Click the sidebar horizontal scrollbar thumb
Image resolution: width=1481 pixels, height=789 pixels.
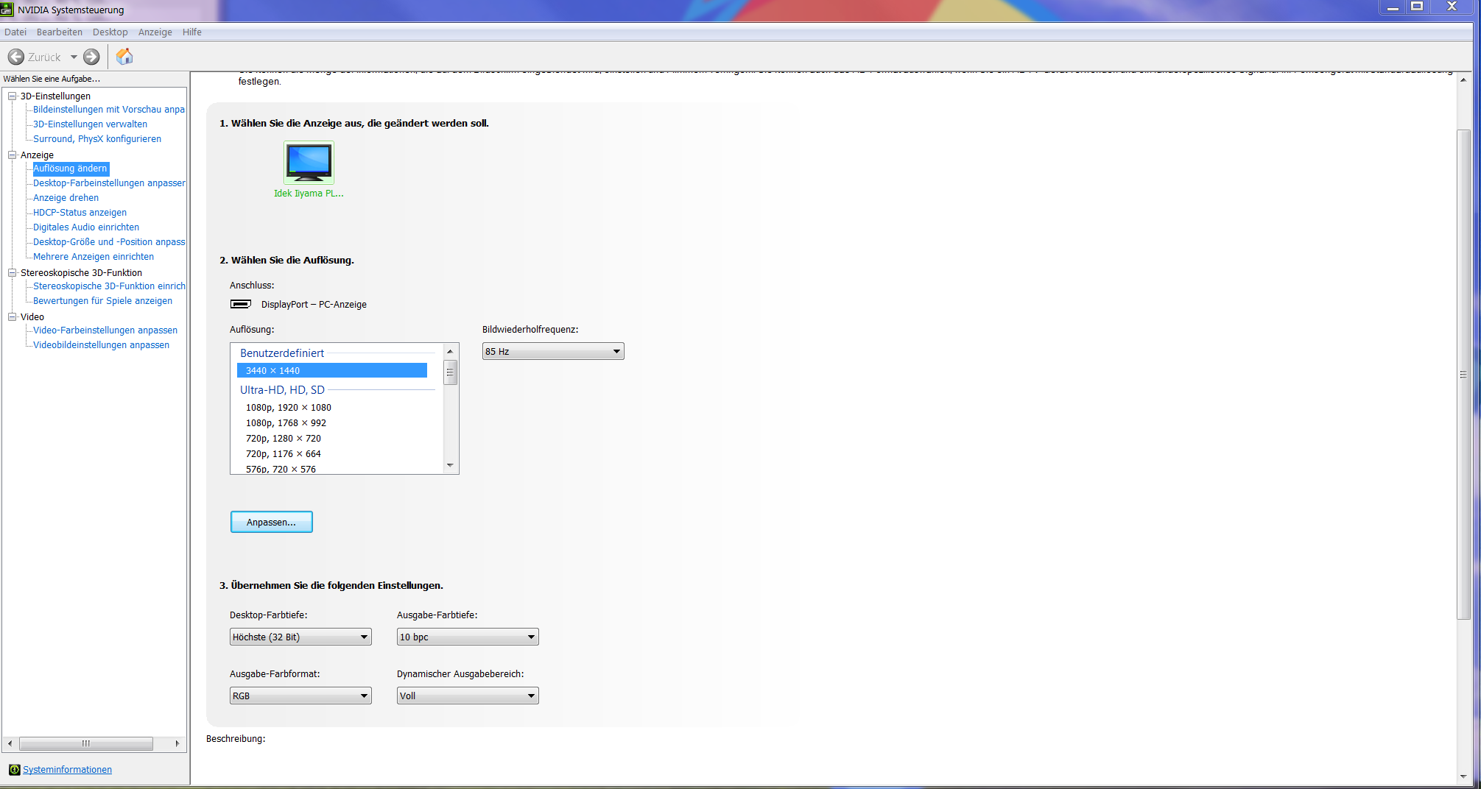click(x=86, y=743)
